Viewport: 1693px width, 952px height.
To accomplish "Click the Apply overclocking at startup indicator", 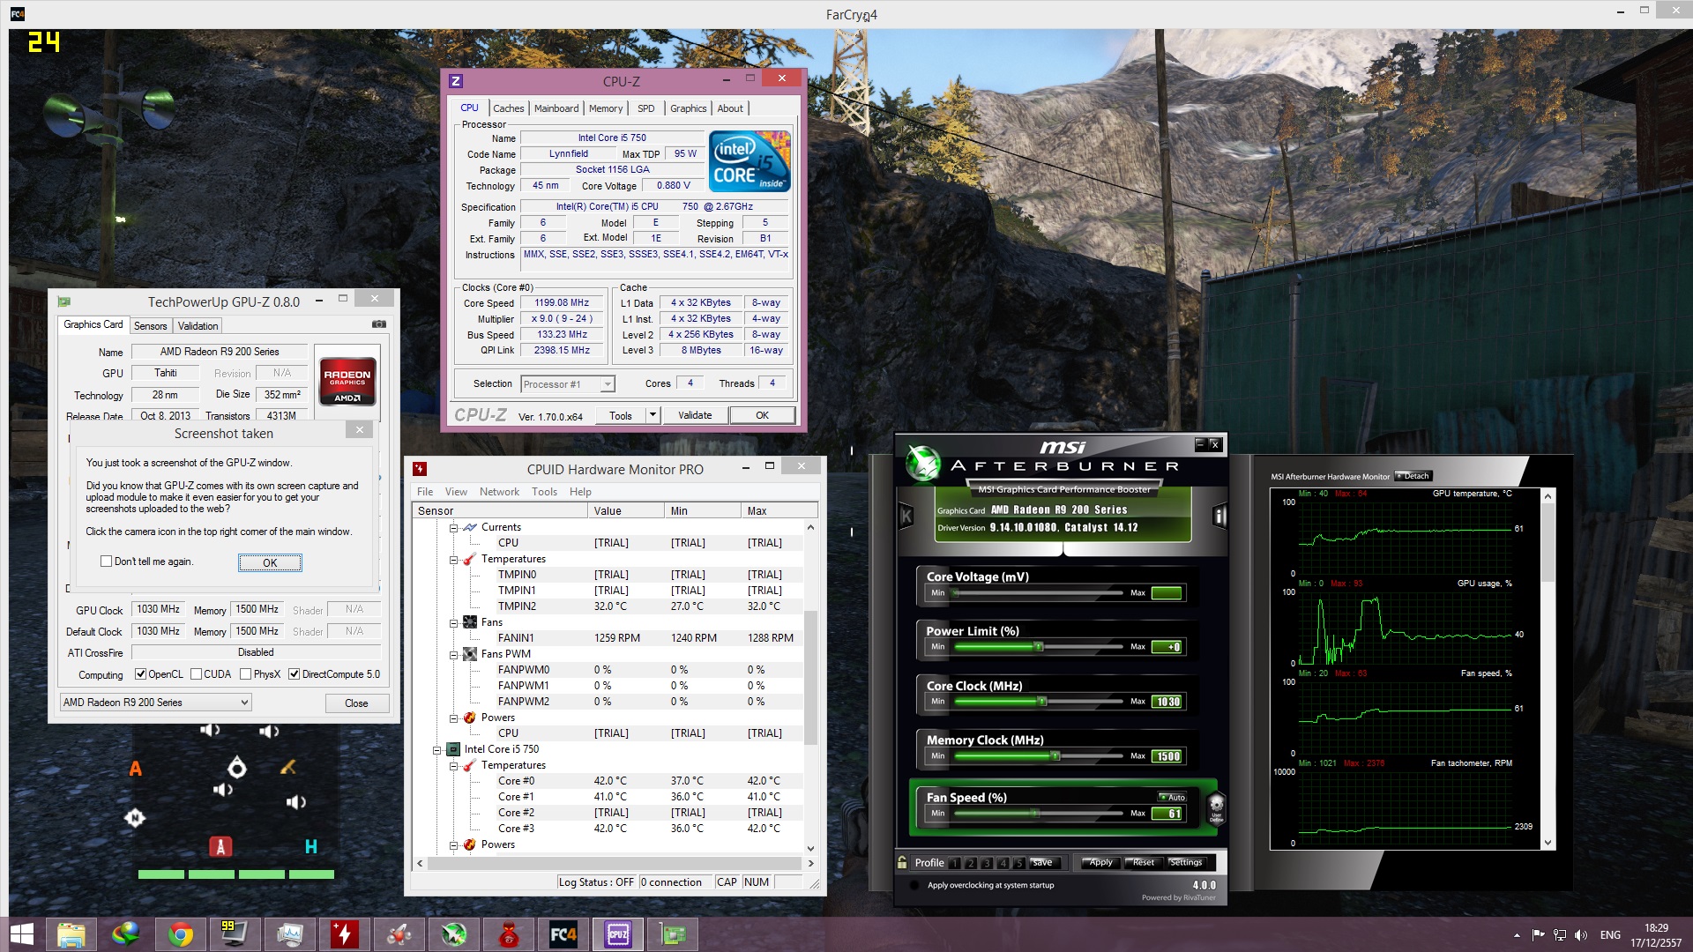I will (914, 885).
